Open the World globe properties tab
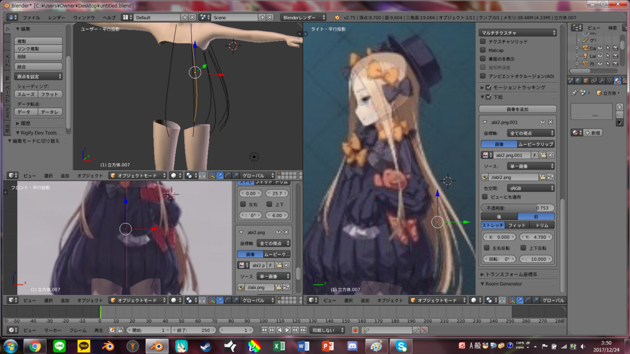630x354 pixels. pyautogui.click(x=578, y=81)
